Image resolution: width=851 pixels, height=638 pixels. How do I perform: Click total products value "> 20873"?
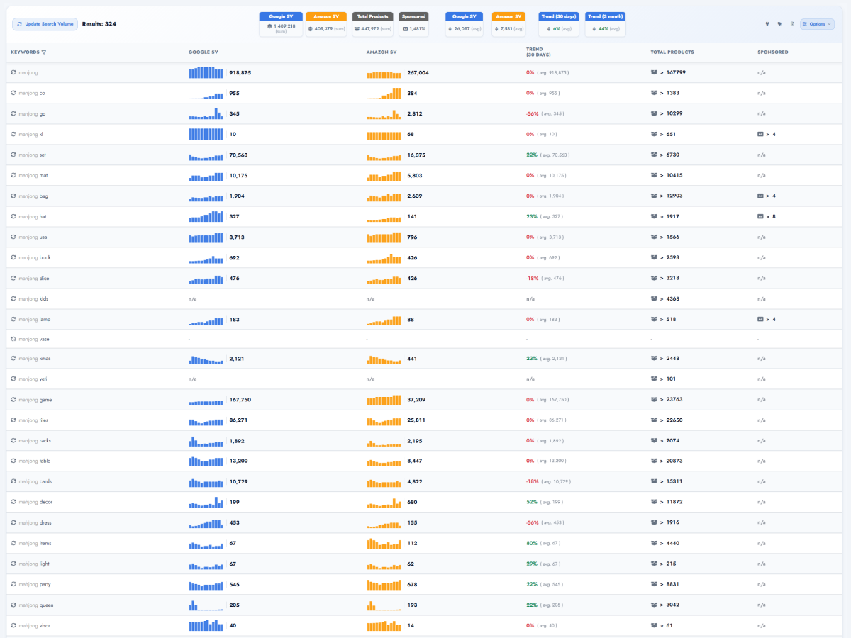(x=672, y=461)
